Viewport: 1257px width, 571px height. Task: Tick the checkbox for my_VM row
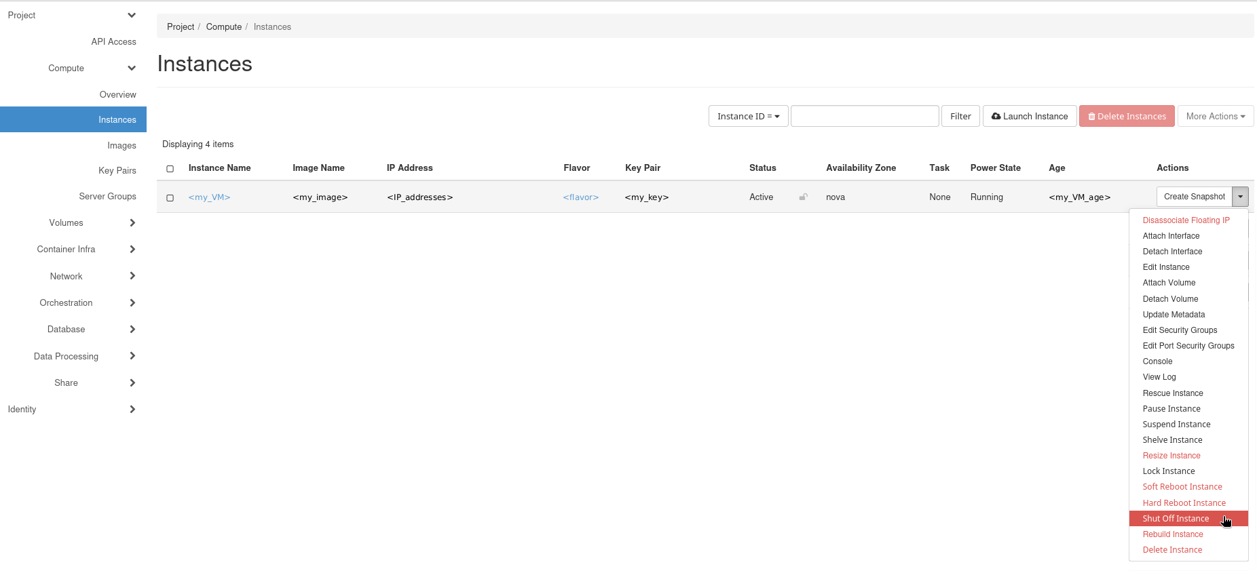(170, 198)
